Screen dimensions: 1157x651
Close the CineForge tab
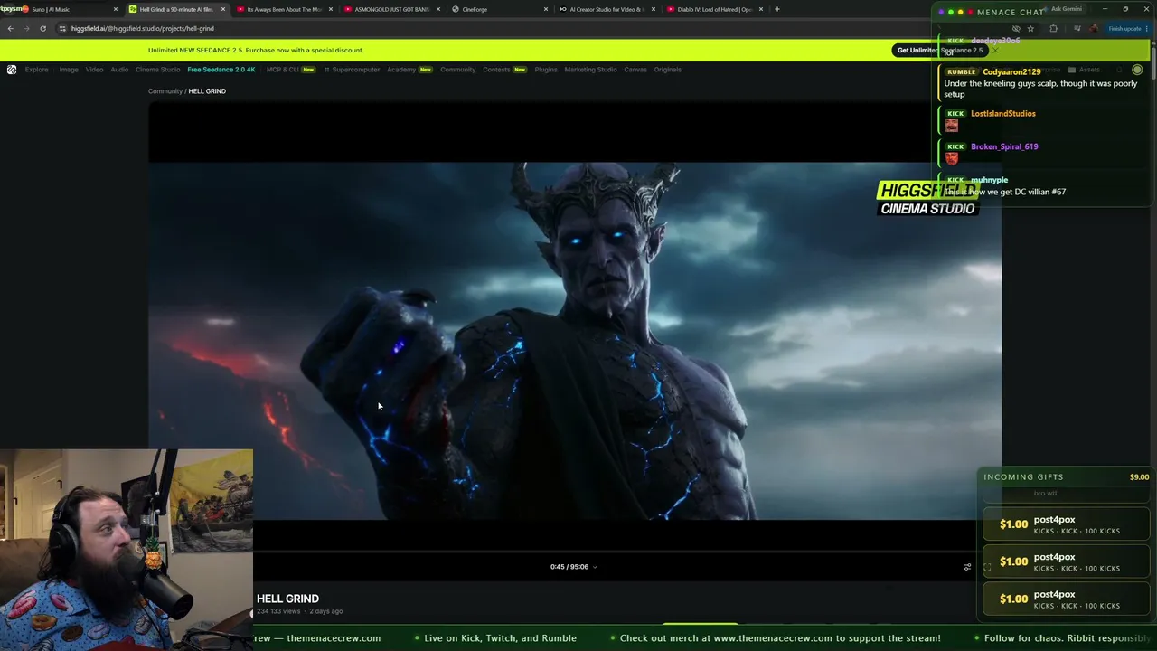[546, 9]
